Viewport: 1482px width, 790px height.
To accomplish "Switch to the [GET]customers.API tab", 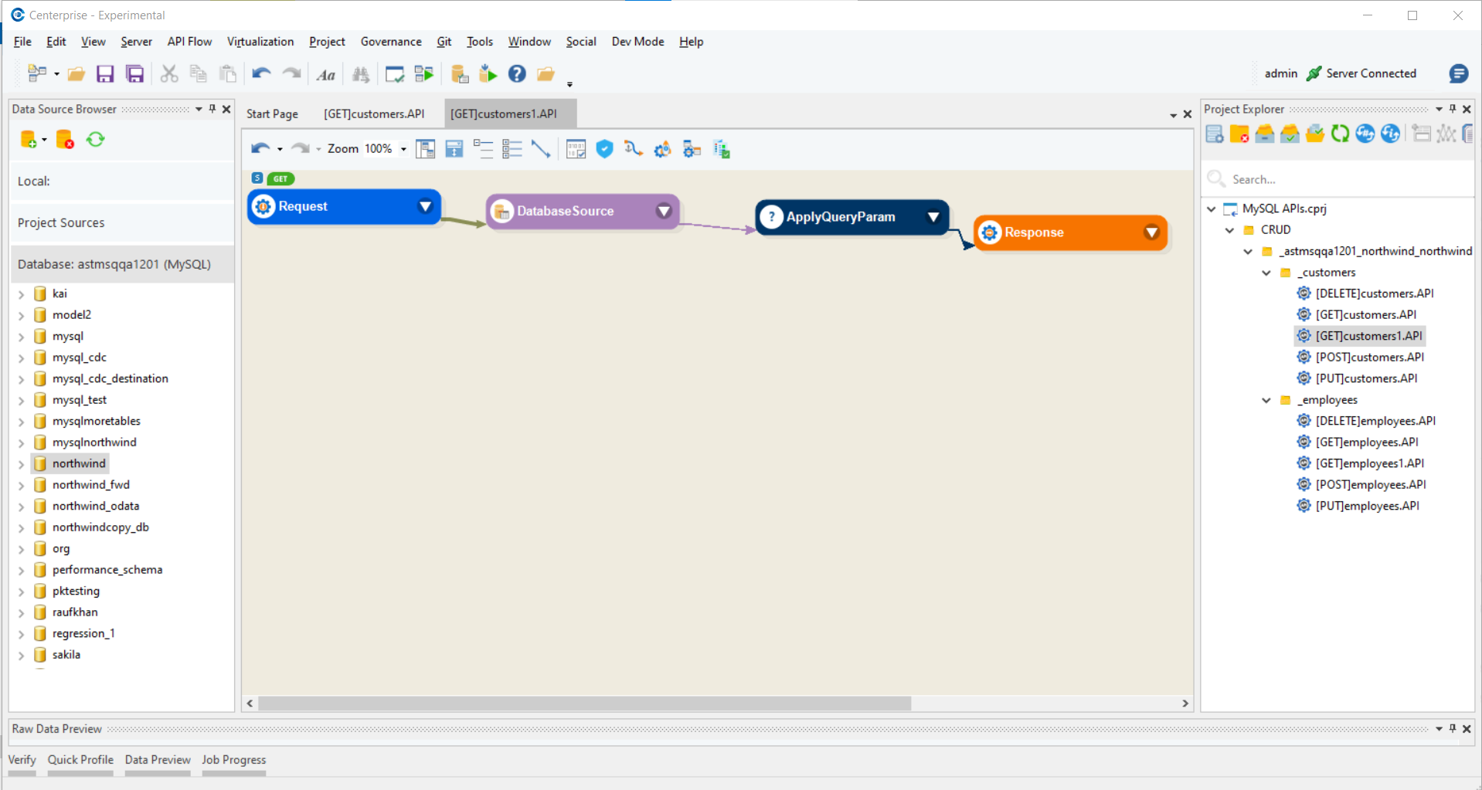I will click(374, 114).
